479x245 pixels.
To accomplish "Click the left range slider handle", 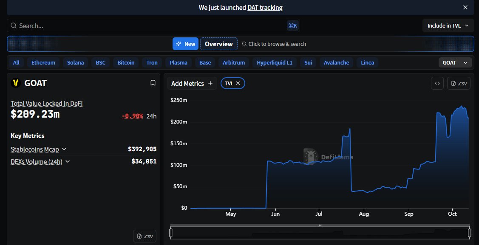I will (171, 233).
